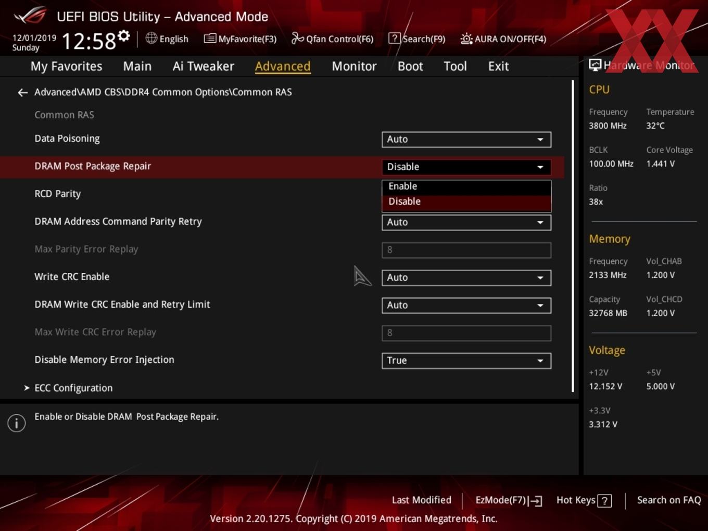Click the +12V 12.152 V reading

pos(605,386)
